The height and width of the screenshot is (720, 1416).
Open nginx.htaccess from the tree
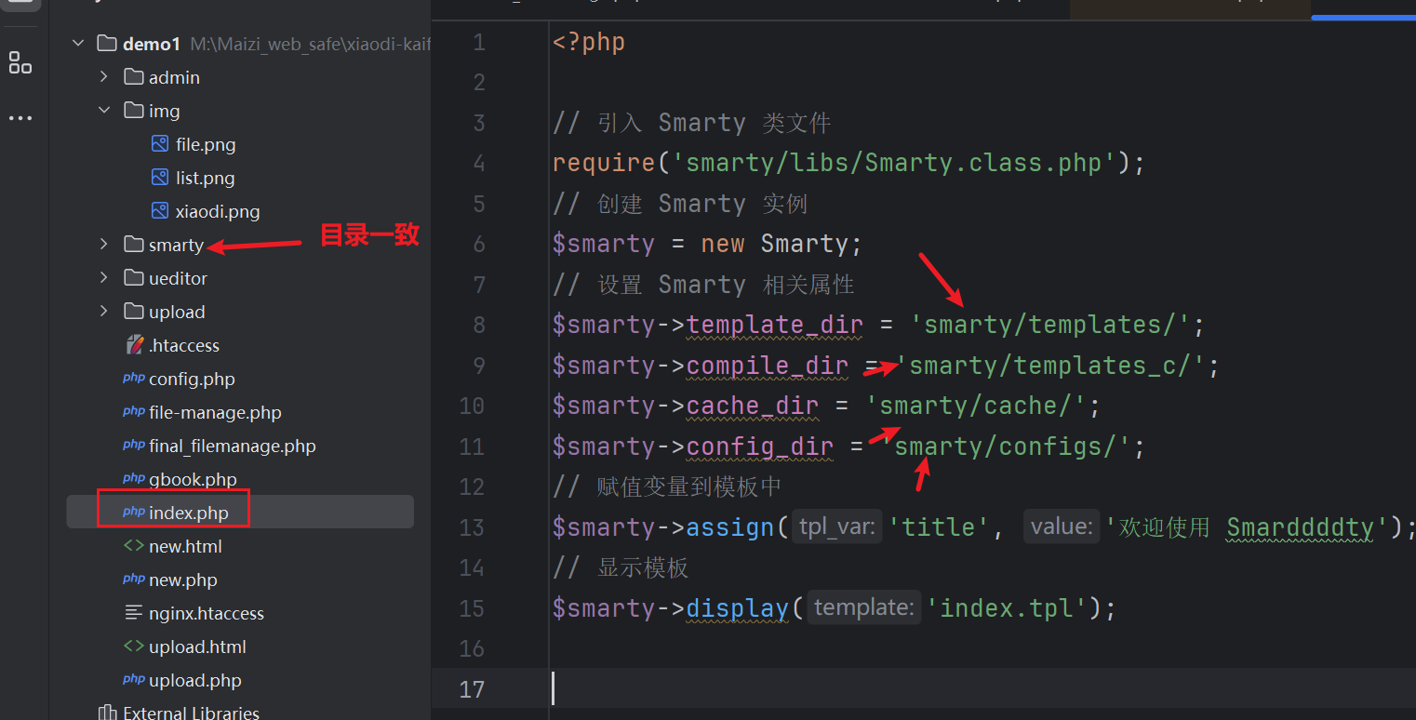point(207,614)
